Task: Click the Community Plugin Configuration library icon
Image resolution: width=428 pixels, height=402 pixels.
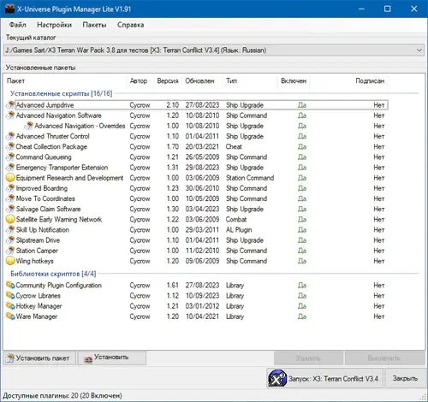Action: (10, 285)
